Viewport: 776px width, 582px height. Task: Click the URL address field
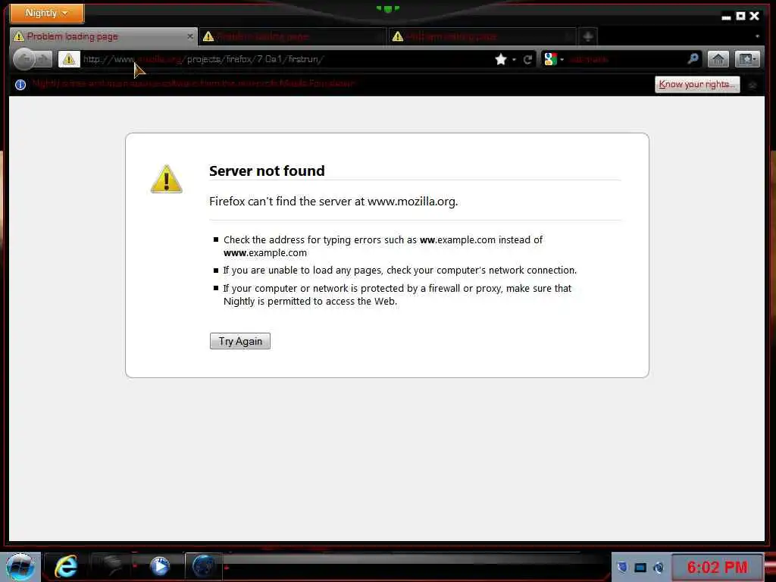tap(287, 59)
